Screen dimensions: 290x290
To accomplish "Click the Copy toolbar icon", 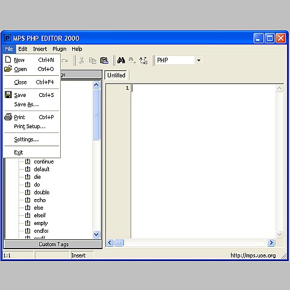I will pyautogui.click(x=93, y=60).
